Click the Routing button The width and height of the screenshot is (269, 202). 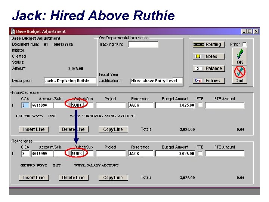(x=208, y=44)
